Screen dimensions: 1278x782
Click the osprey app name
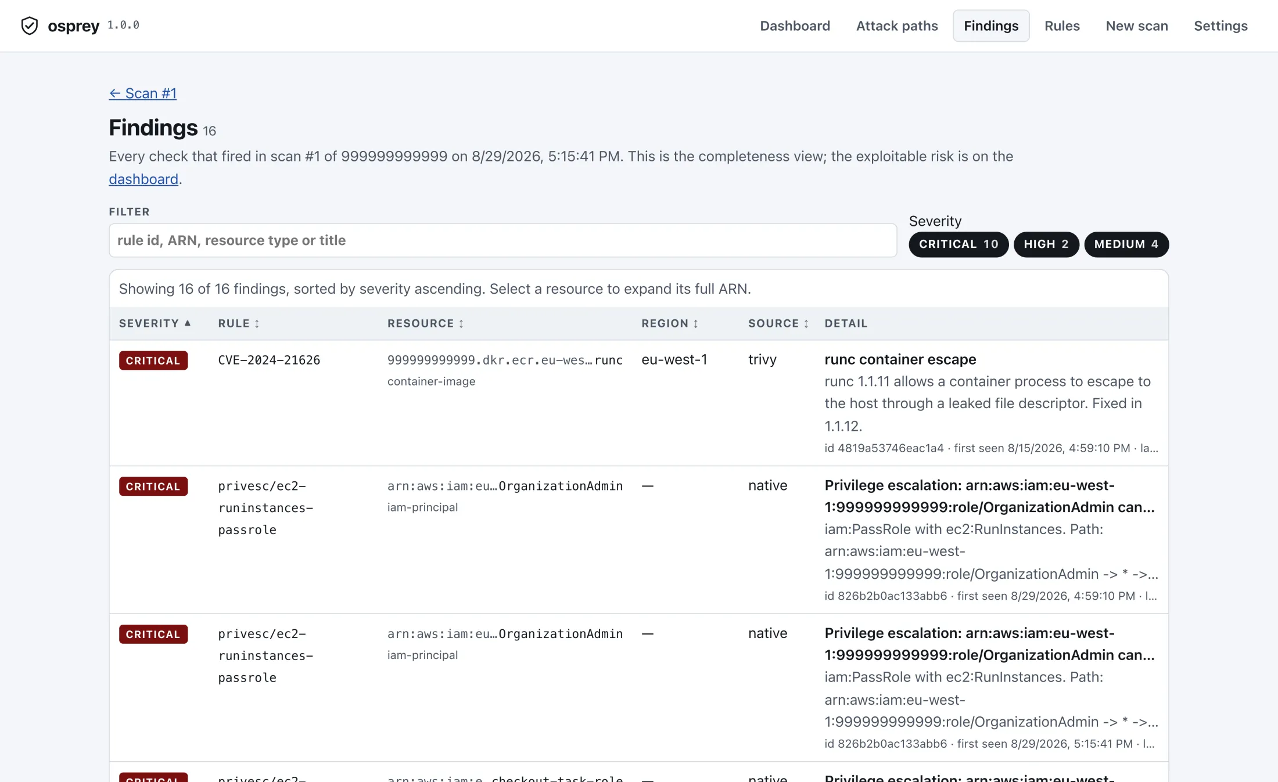click(x=74, y=26)
